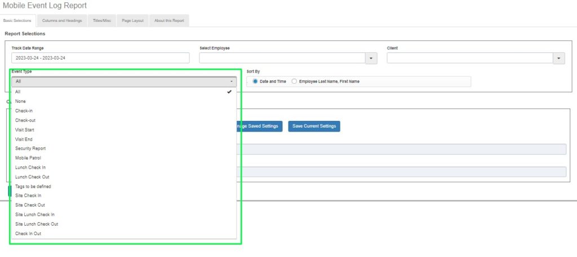Sort by Employee Last Name, First Name
The height and width of the screenshot is (257, 577).
(x=295, y=82)
